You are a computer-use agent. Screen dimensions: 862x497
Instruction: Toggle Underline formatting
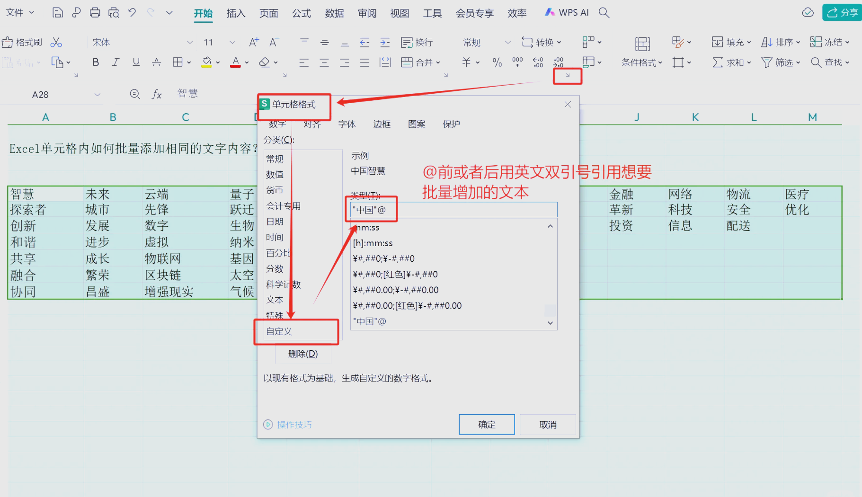click(136, 62)
